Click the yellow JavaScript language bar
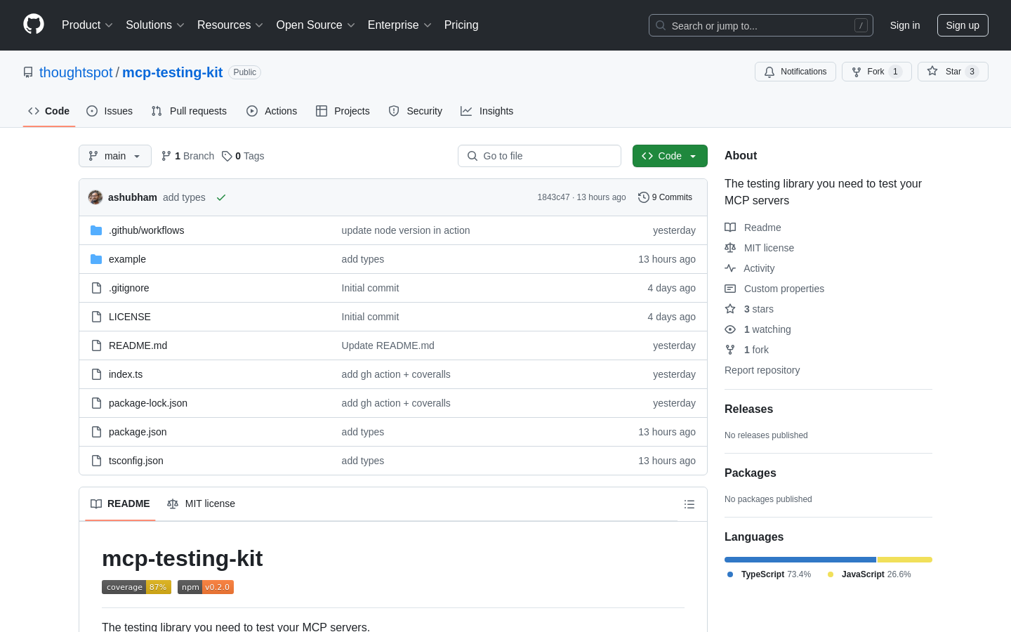Viewport: 1011px width, 632px height. click(x=905, y=560)
